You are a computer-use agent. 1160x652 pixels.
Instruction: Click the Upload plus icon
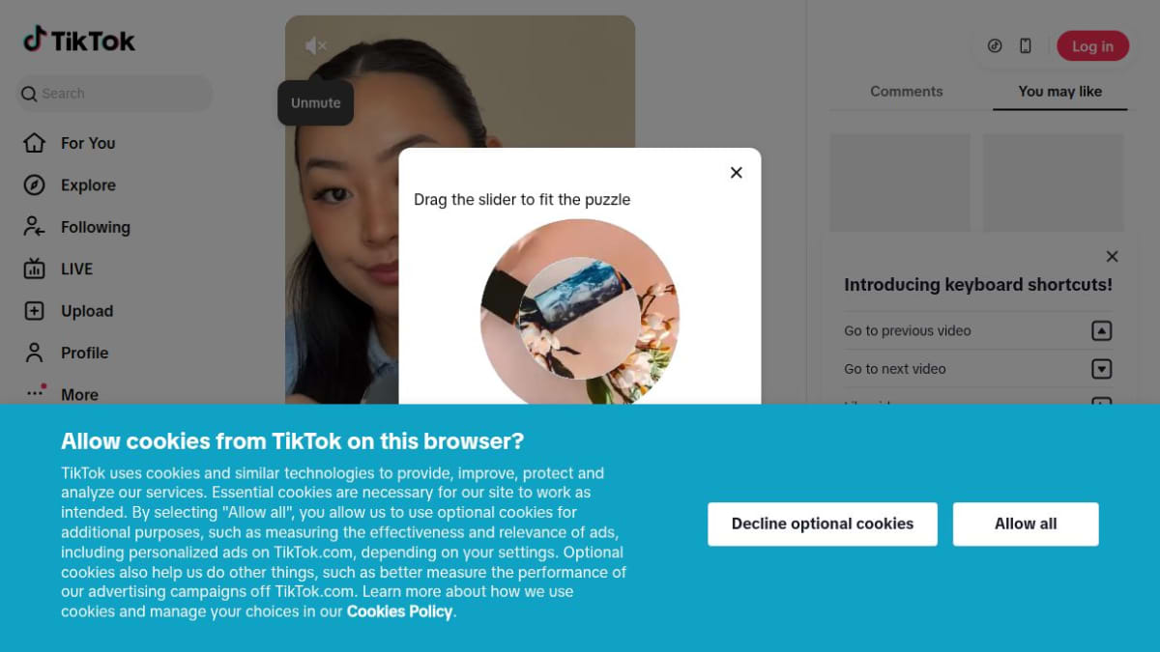(x=35, y=311)
